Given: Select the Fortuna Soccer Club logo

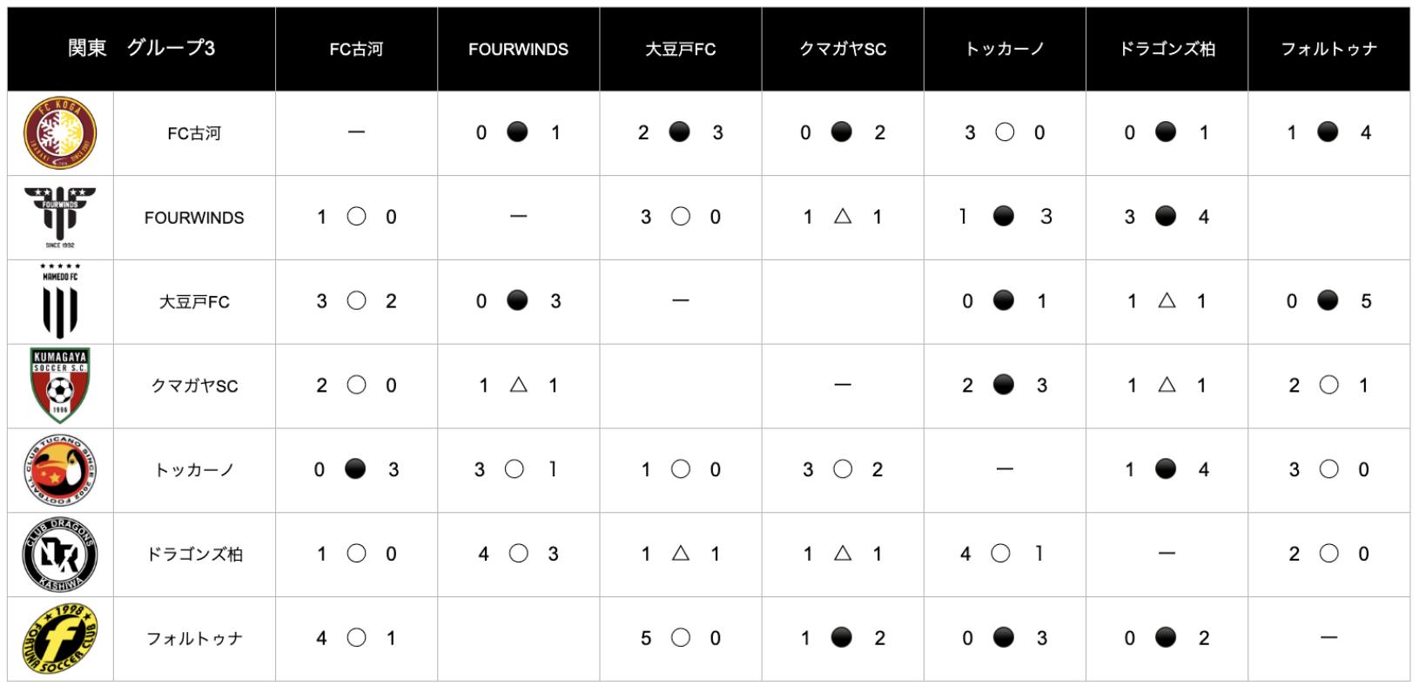Looking at the screenshot, I should [60, 638].
